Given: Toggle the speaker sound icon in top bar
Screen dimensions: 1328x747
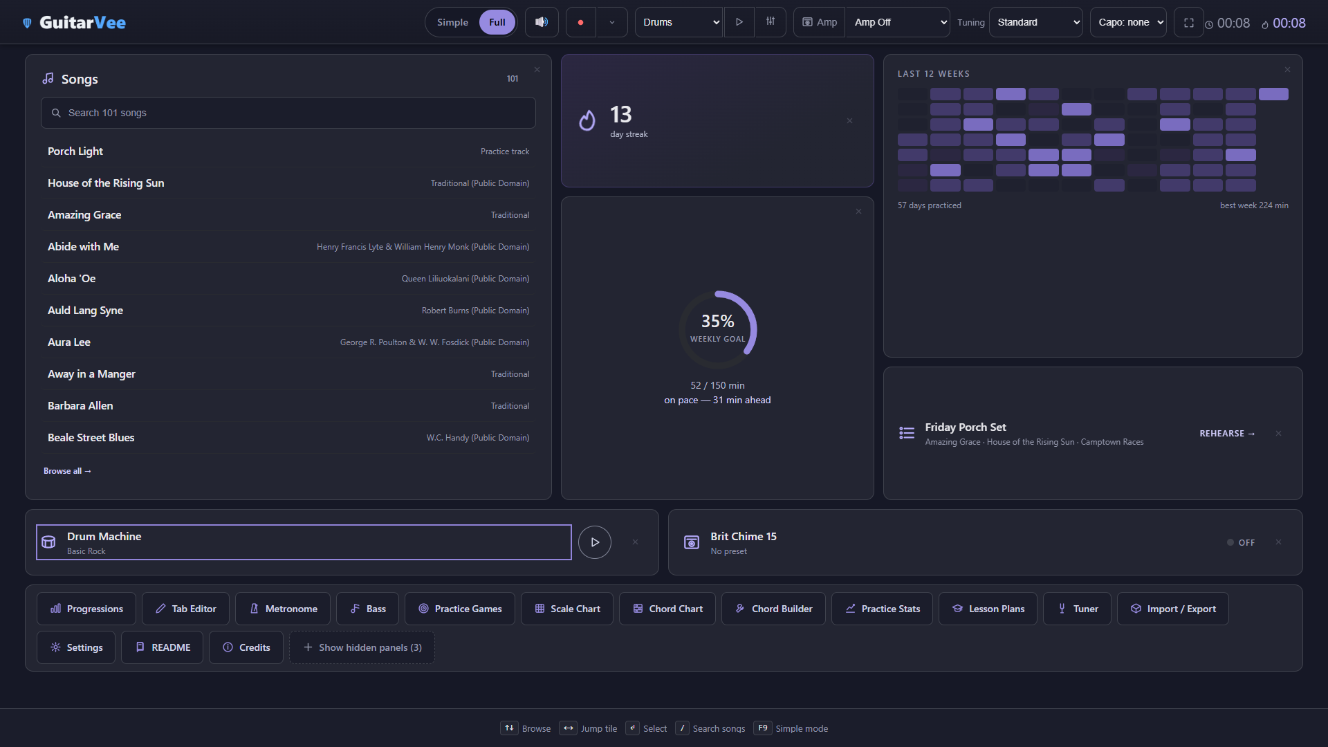Looking at the screenshot, I should point(542,22).
